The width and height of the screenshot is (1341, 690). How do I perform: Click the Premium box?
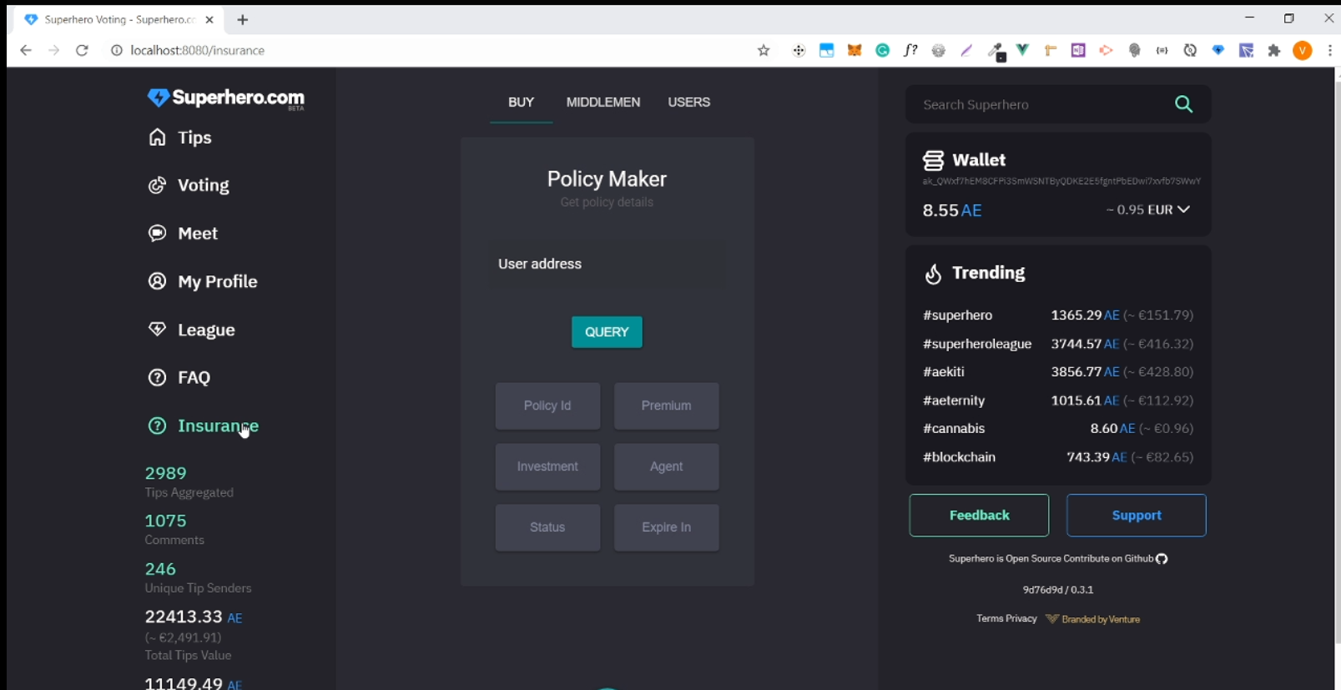(x=667, y=406)
